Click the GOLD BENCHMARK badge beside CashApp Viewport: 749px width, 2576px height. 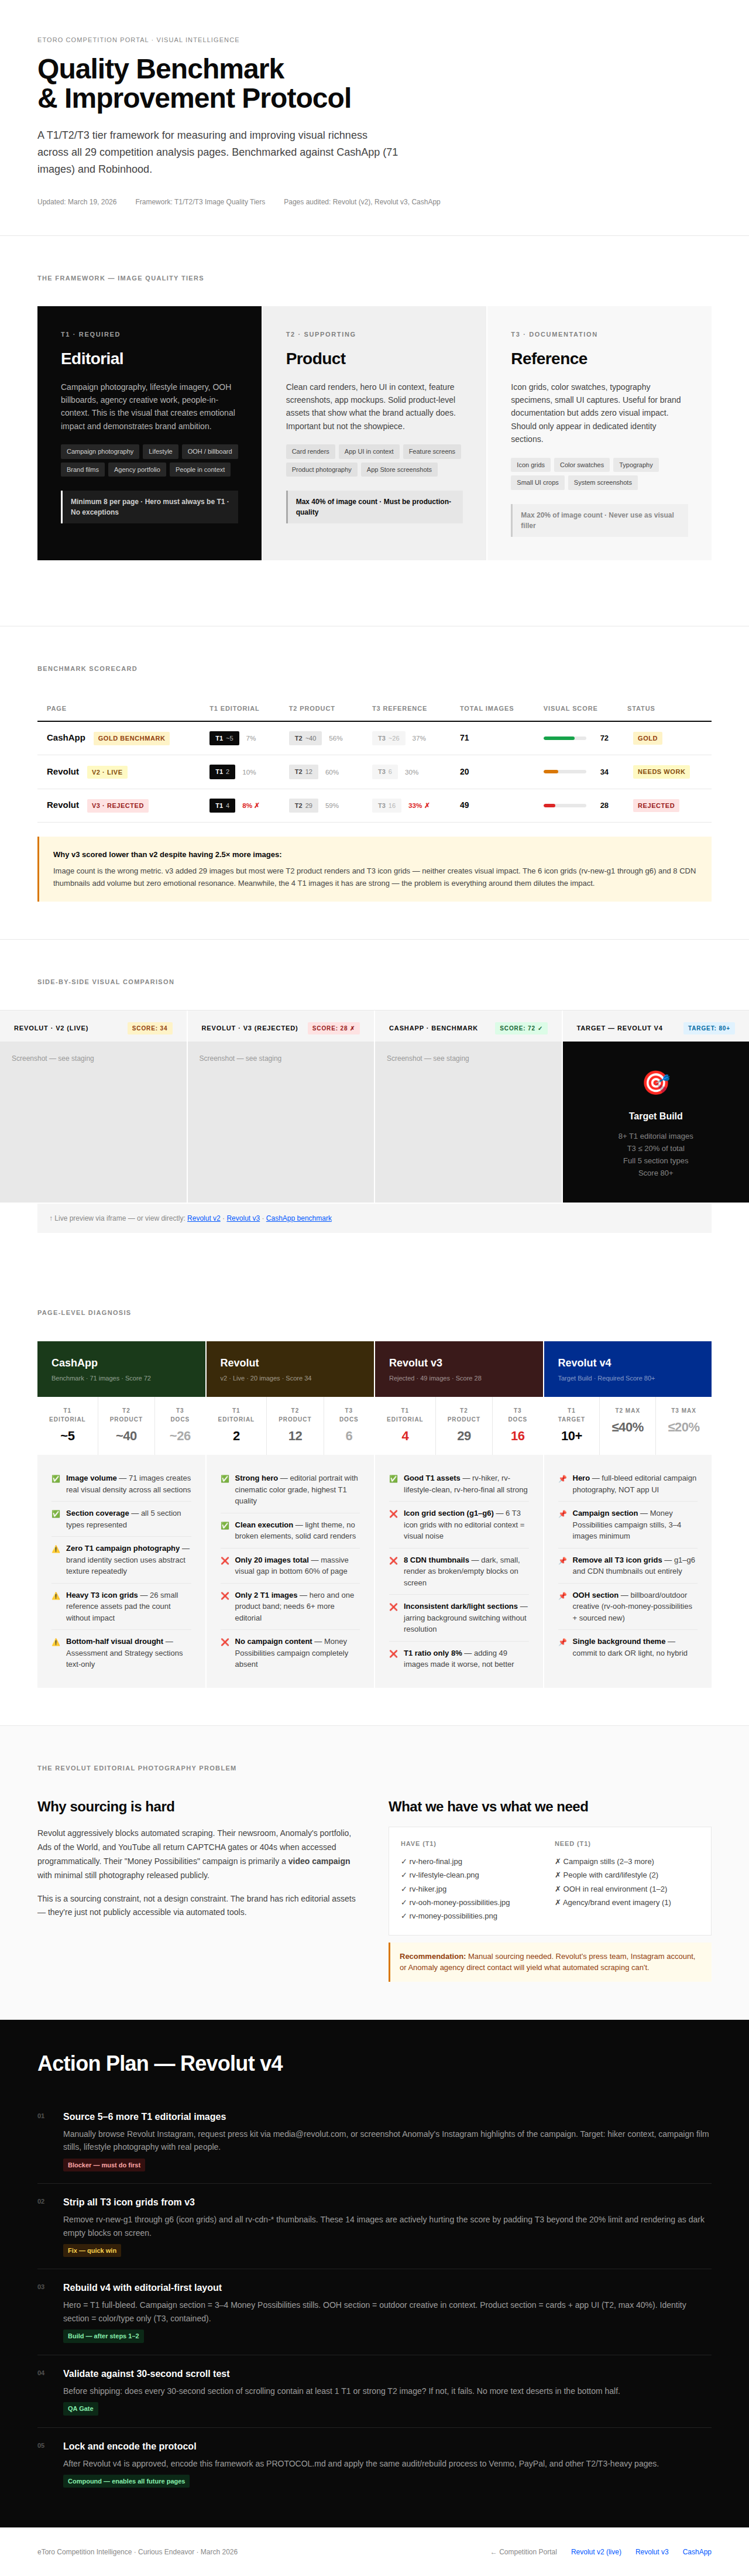pyautogui.click(x=131, y=738)
